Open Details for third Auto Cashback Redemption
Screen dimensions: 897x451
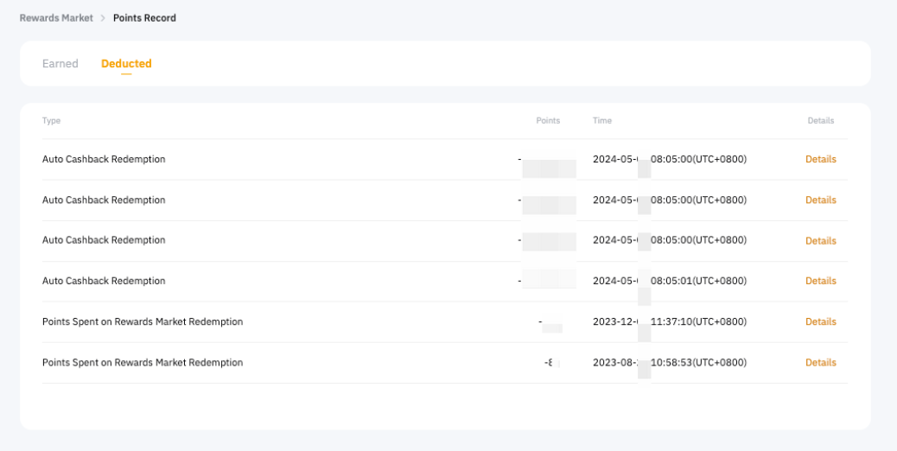pyautogui.click(x=820, y=241)
